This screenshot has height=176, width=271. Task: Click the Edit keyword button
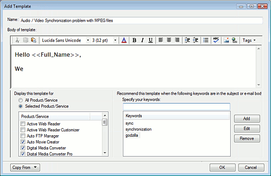click(247, 129)
